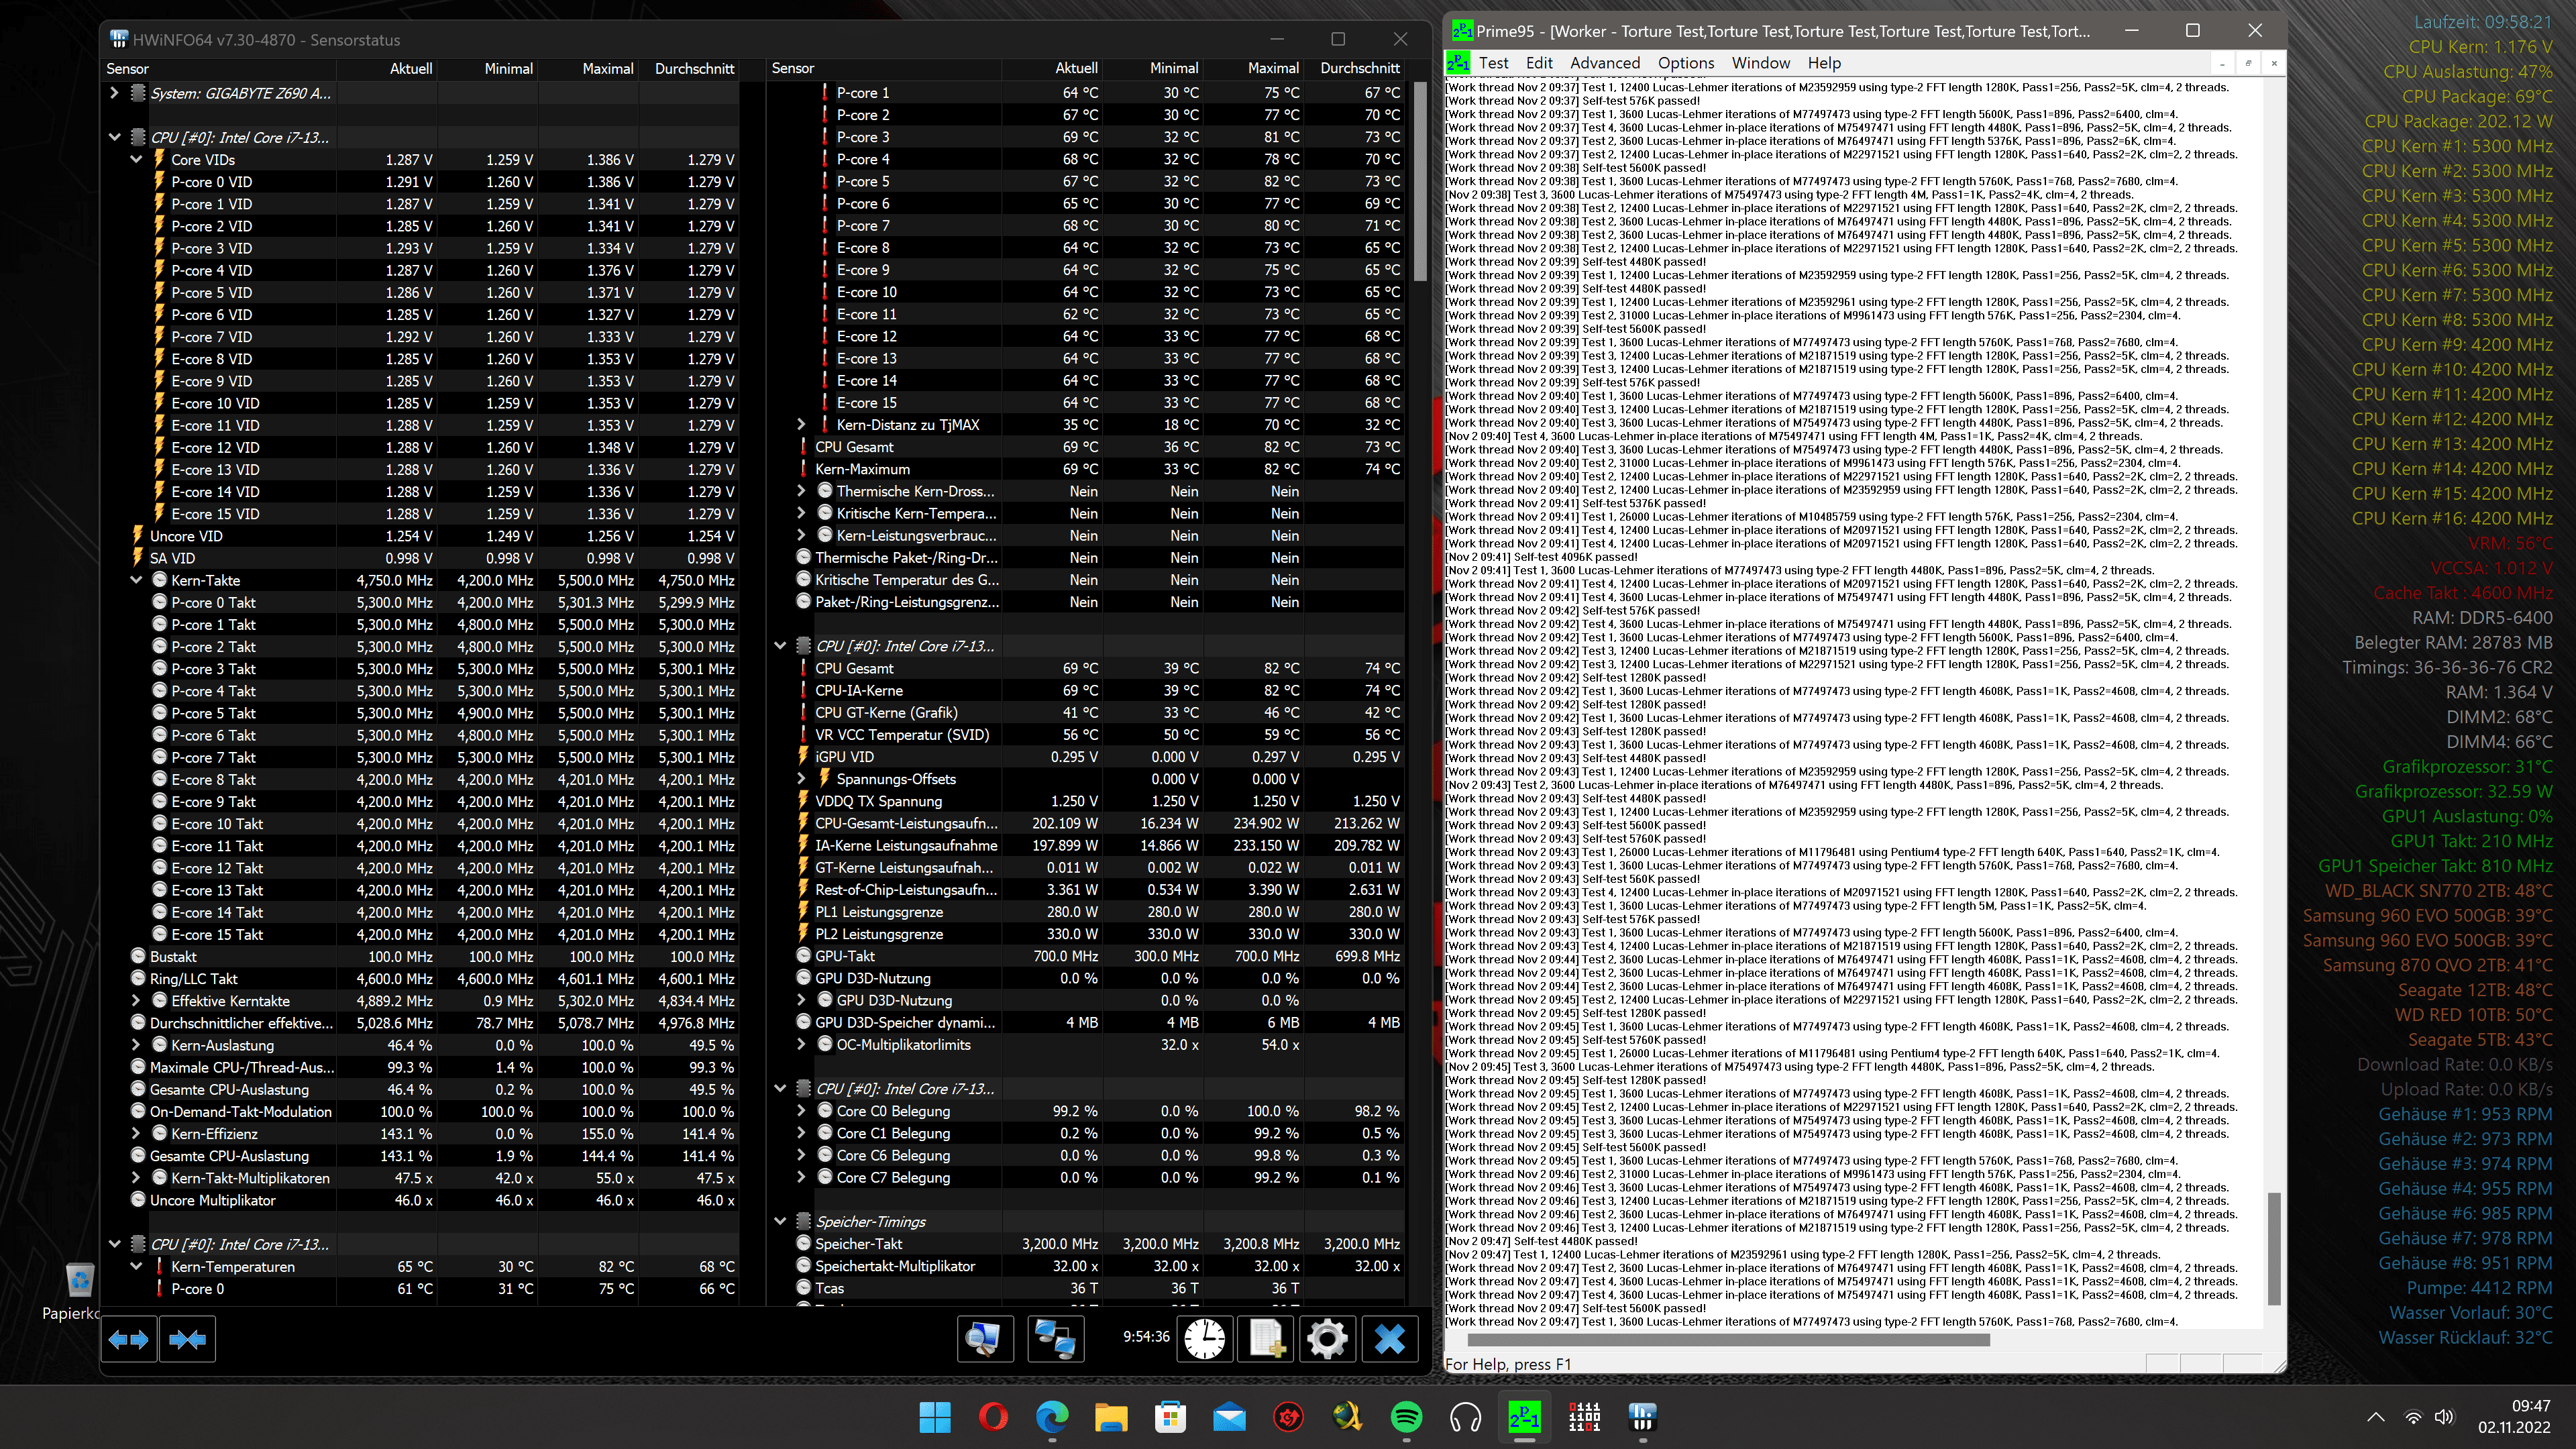Switch to Prime95 via its taskbar icon
Viewport: 2576px width, 1449px height.
tap(1524, 1417)
